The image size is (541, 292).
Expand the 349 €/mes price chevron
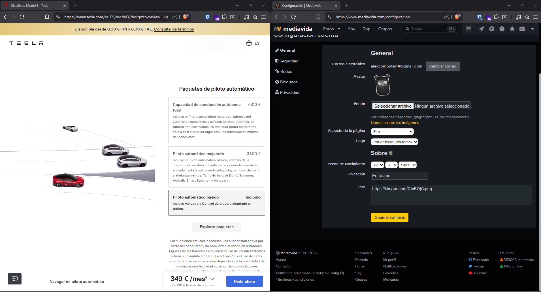(x=212, y=279)
